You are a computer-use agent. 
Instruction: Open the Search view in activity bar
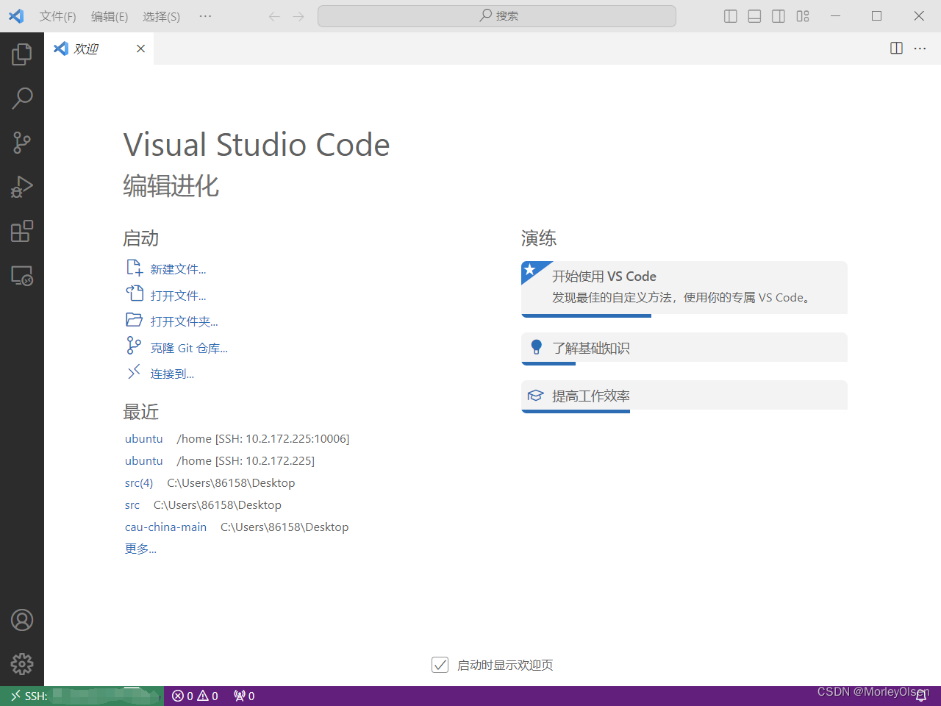point(22,98)
